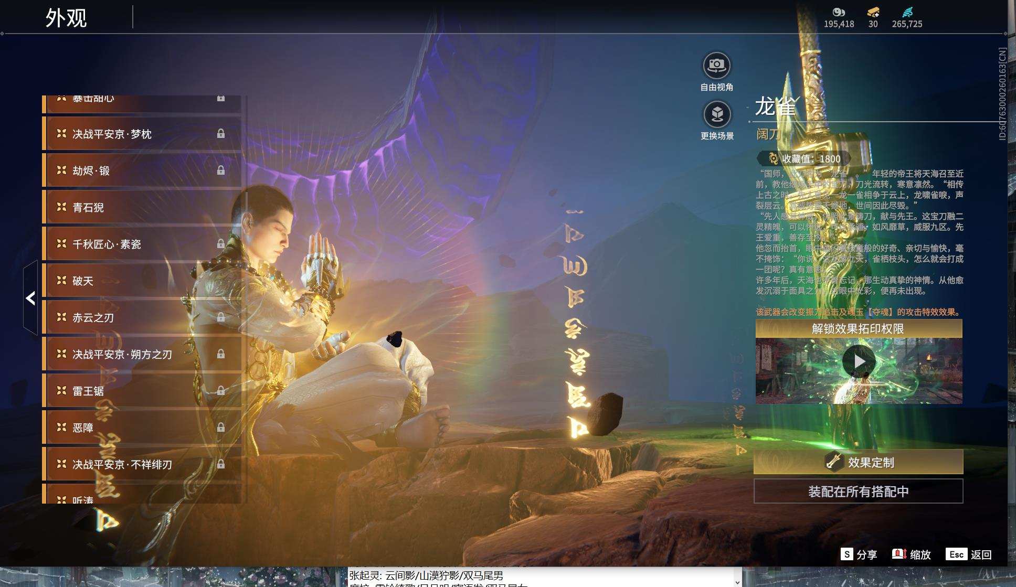The width and height of the screenshot is (1016, 587).
Task: Click 装配在所有搭配中 equip button
Action: click(859, 491)
